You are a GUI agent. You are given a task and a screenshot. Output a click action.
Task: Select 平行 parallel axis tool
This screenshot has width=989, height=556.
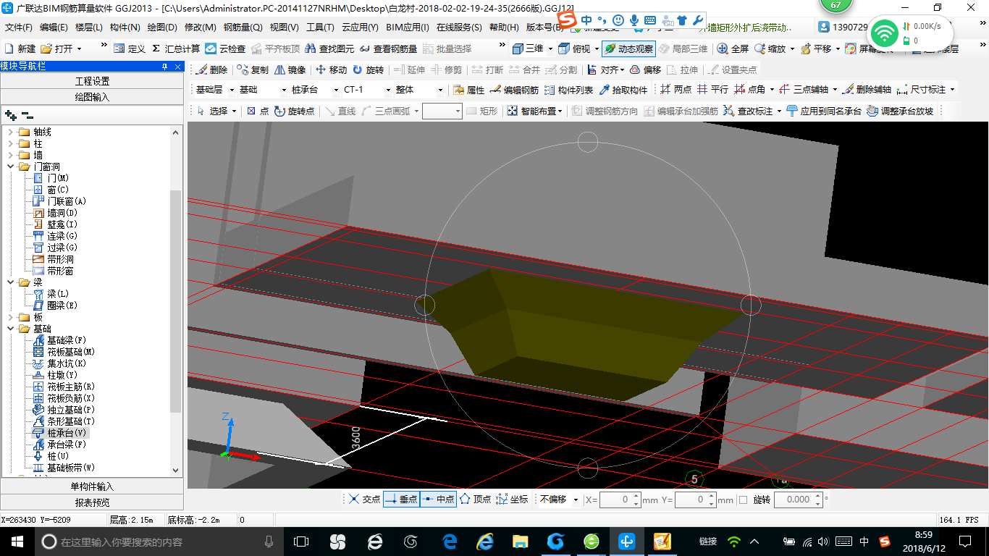[x=712, y=90]
